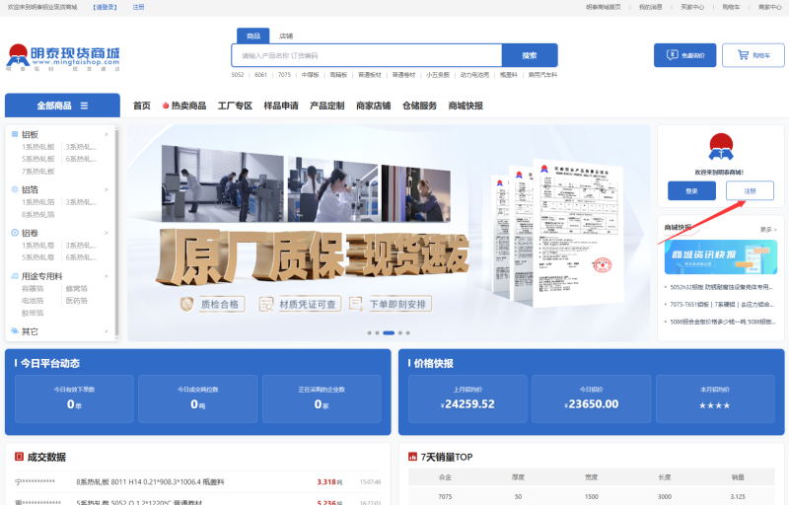The image size is (789, 505).
Task: Click the outlined 购物车 button near search
Action: pyautogui.click(x=753, y=55)
